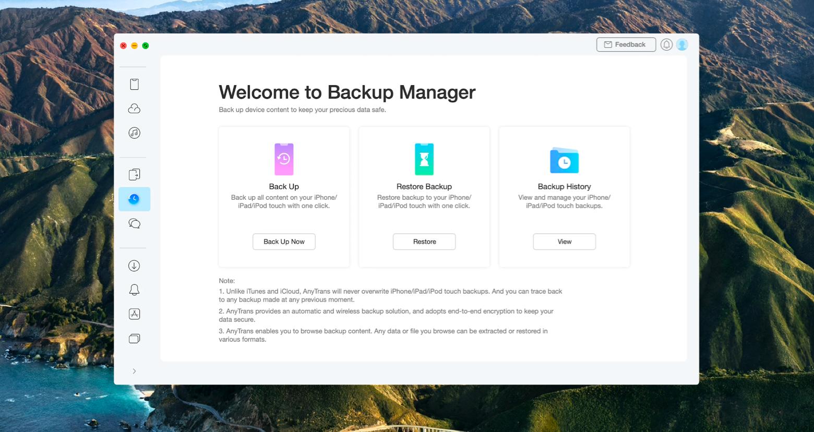Image resolution: width=814 pixels, height=432 pixels.
Task: Click the 'View and manage your iPhone' description
Action: (x=564, y=201)
